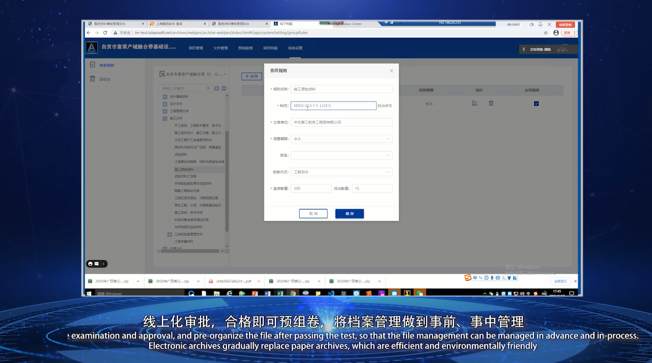Viewport: 652px width, 363px height.
Task: Select the 试验资料 tree row
Action: 181,155
